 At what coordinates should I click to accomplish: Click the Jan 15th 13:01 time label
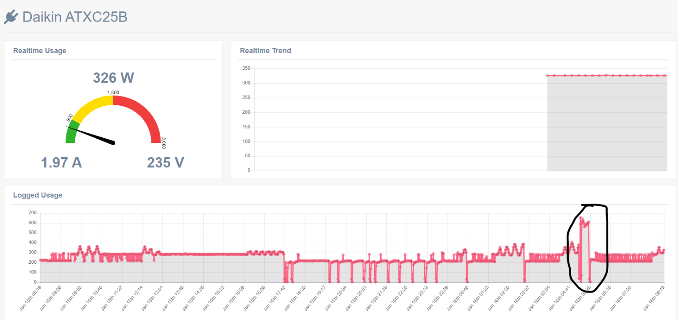(x=153, y=298)
